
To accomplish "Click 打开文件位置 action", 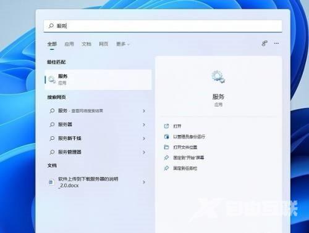I will [x=185, y=147].
